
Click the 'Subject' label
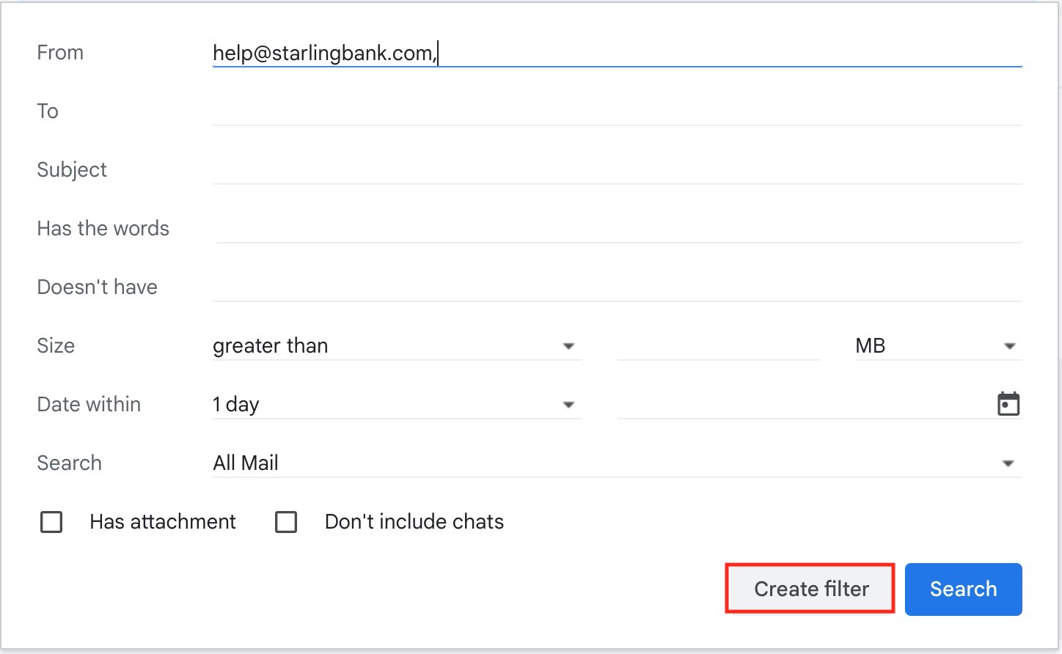(72, 170)
